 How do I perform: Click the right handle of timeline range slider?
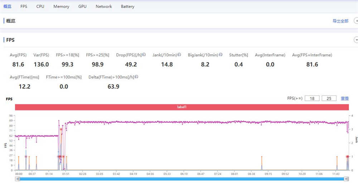point(347,179)
